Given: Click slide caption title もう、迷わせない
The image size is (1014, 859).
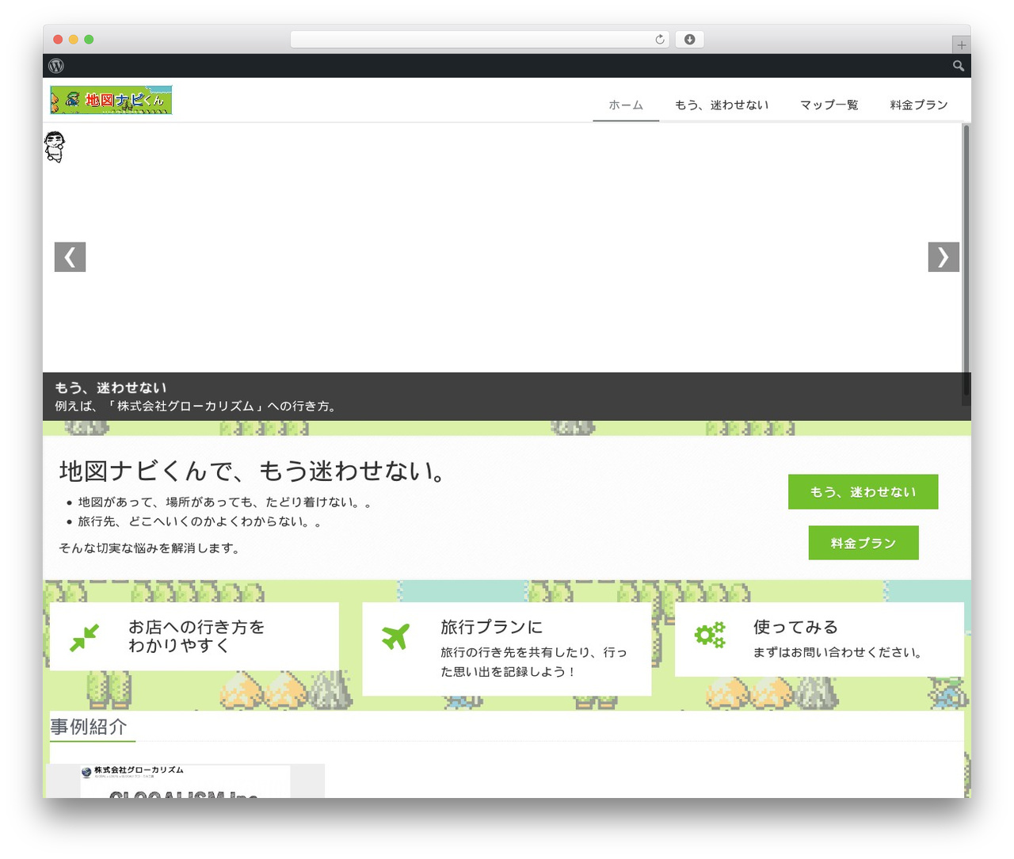Looking at the screenshot, I should [111, 388].
